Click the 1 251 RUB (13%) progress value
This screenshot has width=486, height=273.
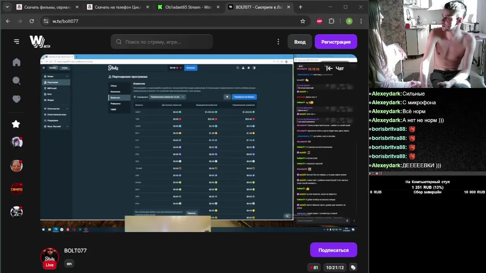(428, 187)
